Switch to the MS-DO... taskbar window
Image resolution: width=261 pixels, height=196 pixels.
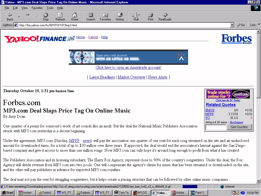tap(141, 193)
